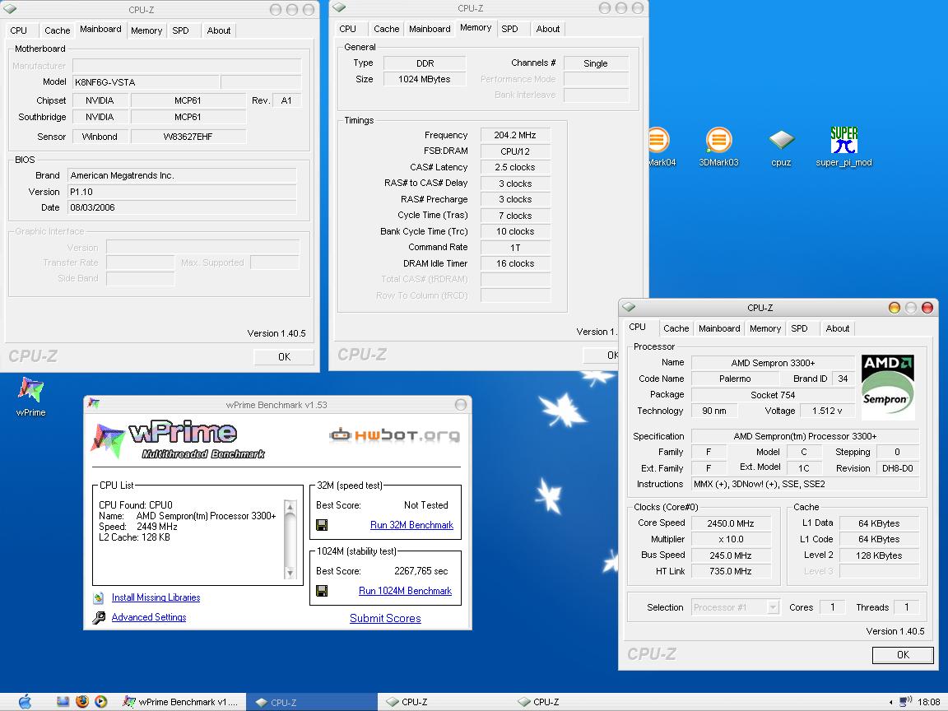Click the motherboard Model field K8NF6G-VSTA

[x=146, y=82]
